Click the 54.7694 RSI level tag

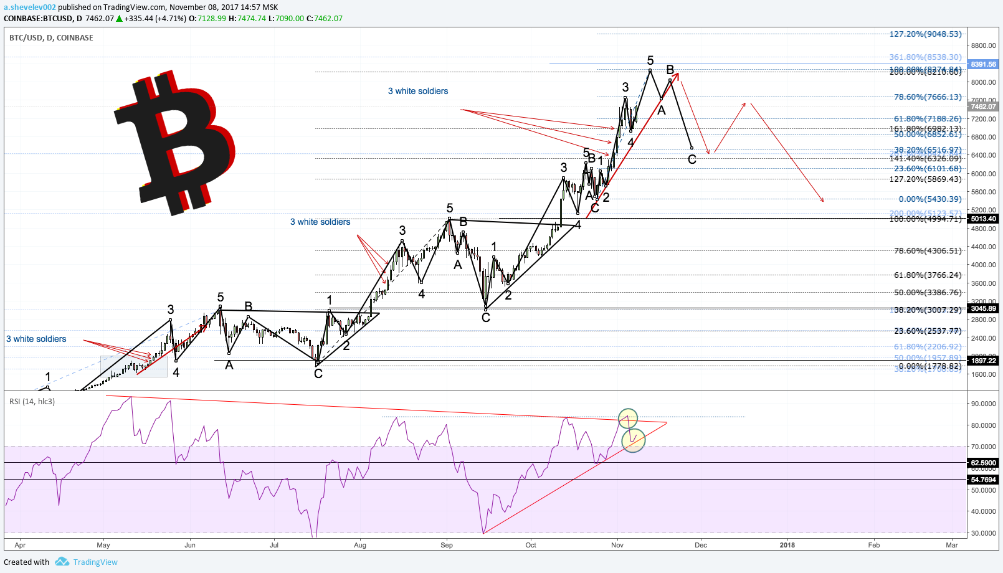(x=983, y=480)
